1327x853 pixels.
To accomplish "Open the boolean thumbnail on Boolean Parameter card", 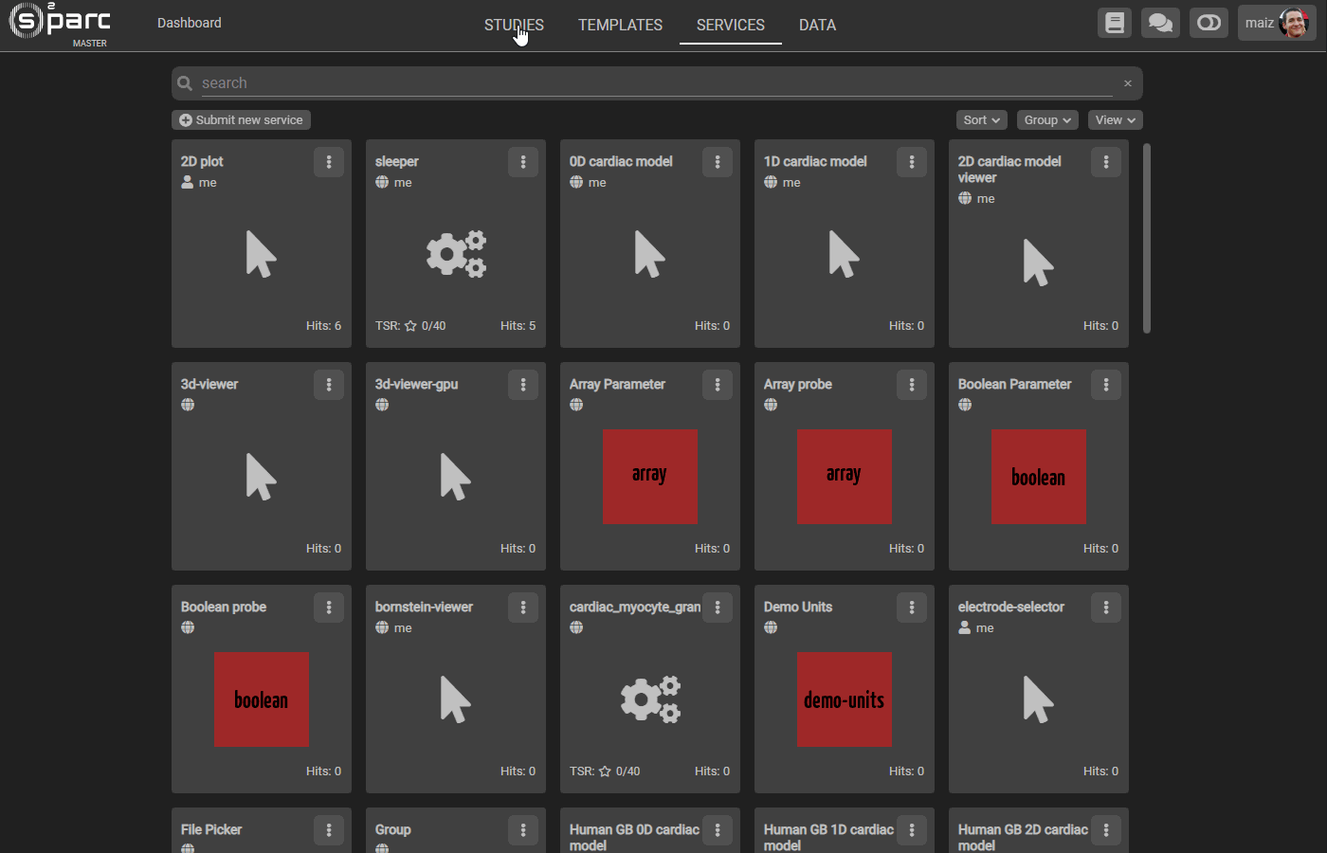I will pyautogui.click(x=1039, y=477).
